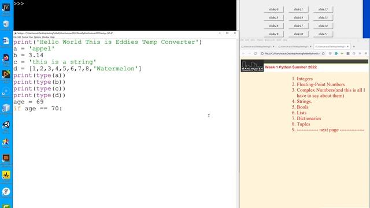Open a new browser tab with plus
The width and height of the screenshot is (370, 208).
(354, 46)
